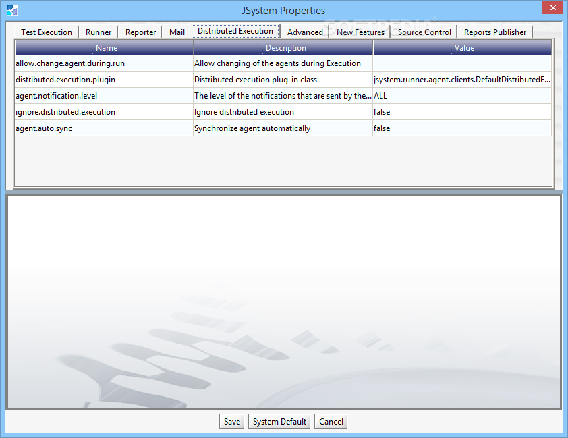Restore settings with System Default button

pos(279,421)
